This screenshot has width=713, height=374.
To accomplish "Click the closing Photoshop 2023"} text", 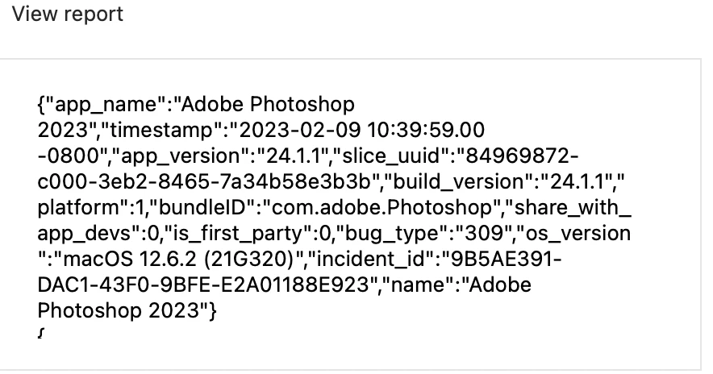I will click(127, 311).
